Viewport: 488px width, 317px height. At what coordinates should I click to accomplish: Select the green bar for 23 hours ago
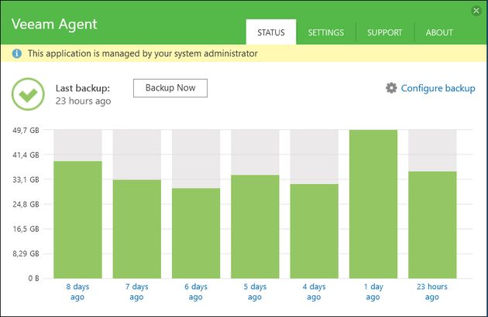432,225
